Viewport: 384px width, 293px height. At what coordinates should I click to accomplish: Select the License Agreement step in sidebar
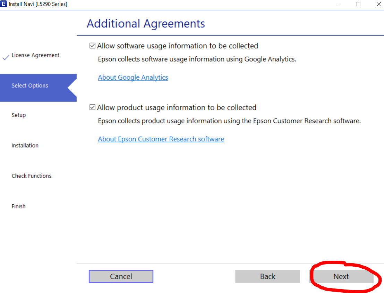click(35, 55)
